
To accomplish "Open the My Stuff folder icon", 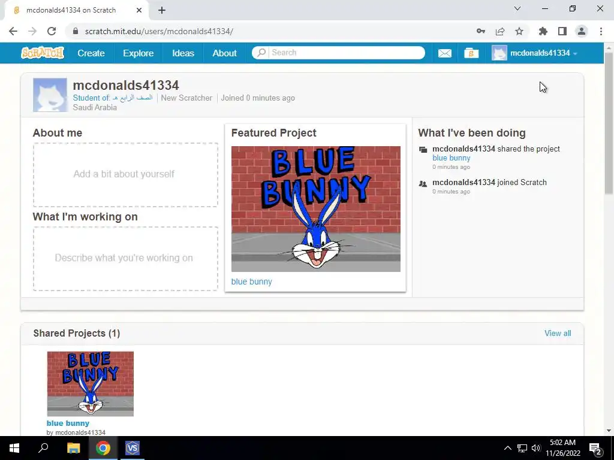I will (471, 53).
